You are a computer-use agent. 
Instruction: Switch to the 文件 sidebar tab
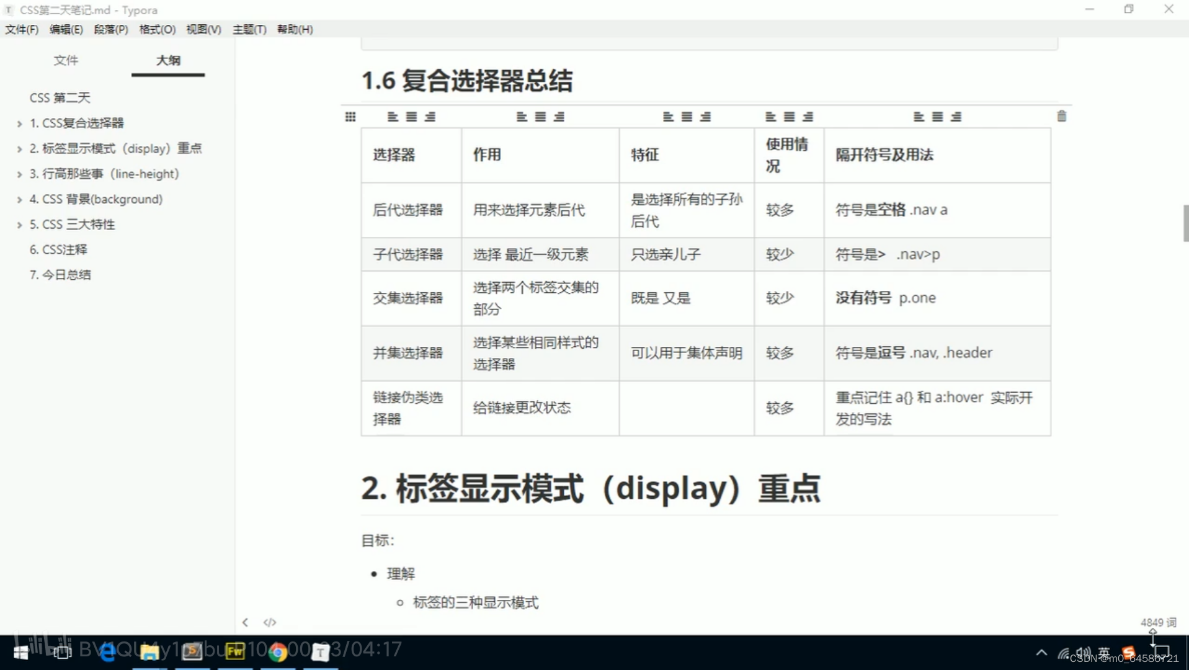pos(66,60)
